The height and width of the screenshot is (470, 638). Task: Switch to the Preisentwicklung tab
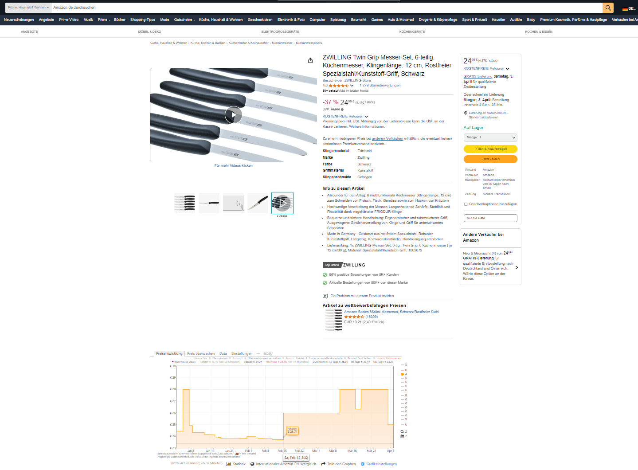pos(169,353)
